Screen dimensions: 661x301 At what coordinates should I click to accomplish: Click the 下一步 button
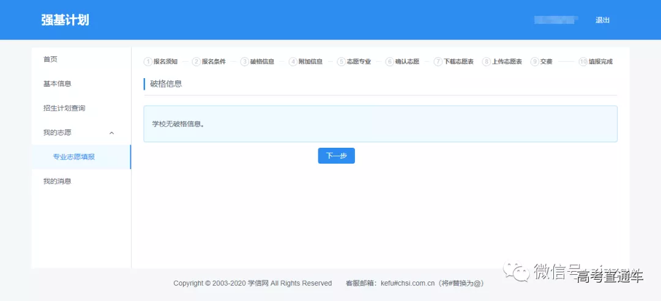coord(336,156)
